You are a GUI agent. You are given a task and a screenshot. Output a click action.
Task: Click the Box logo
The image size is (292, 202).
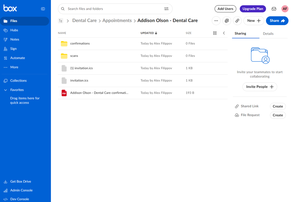(10, 8)
